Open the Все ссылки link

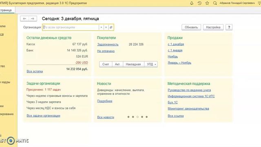point(176,116)
